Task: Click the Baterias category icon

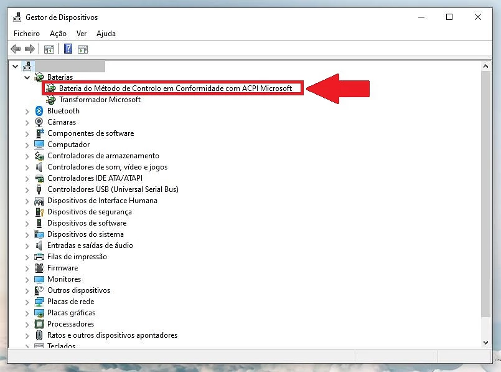Action: point(39,77)
